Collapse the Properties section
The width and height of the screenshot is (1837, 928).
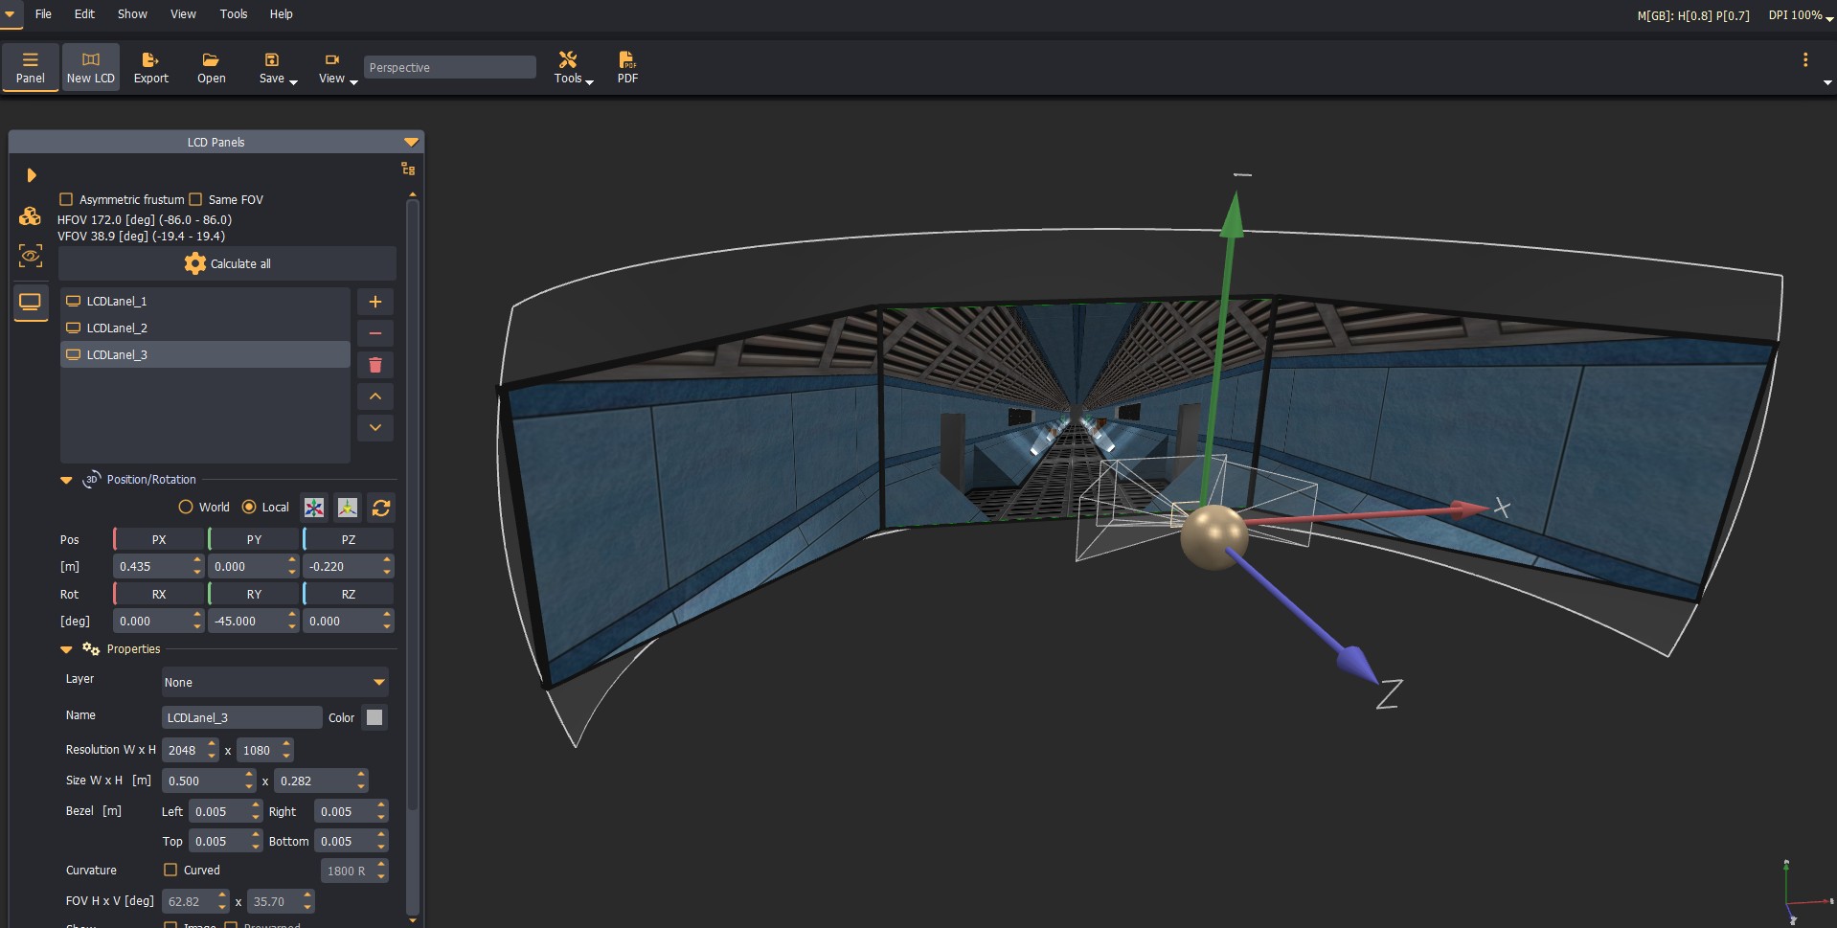pos(66,649)
